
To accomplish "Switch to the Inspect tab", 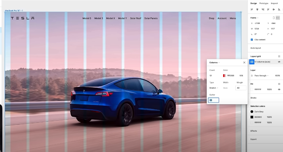I will tap(274, 3).
